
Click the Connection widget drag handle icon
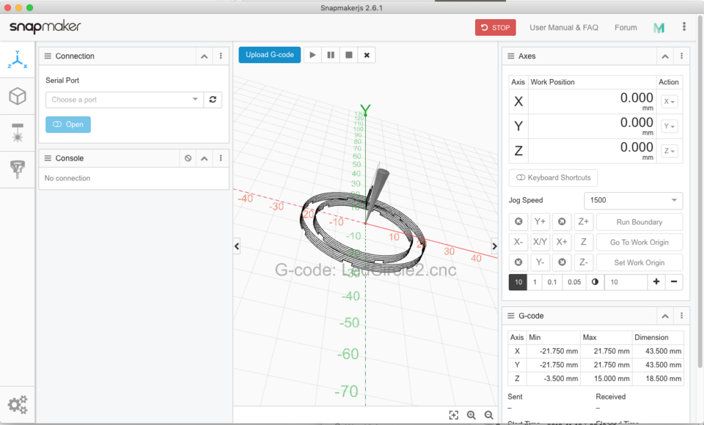pyautogui.click(x=47, y=56)
